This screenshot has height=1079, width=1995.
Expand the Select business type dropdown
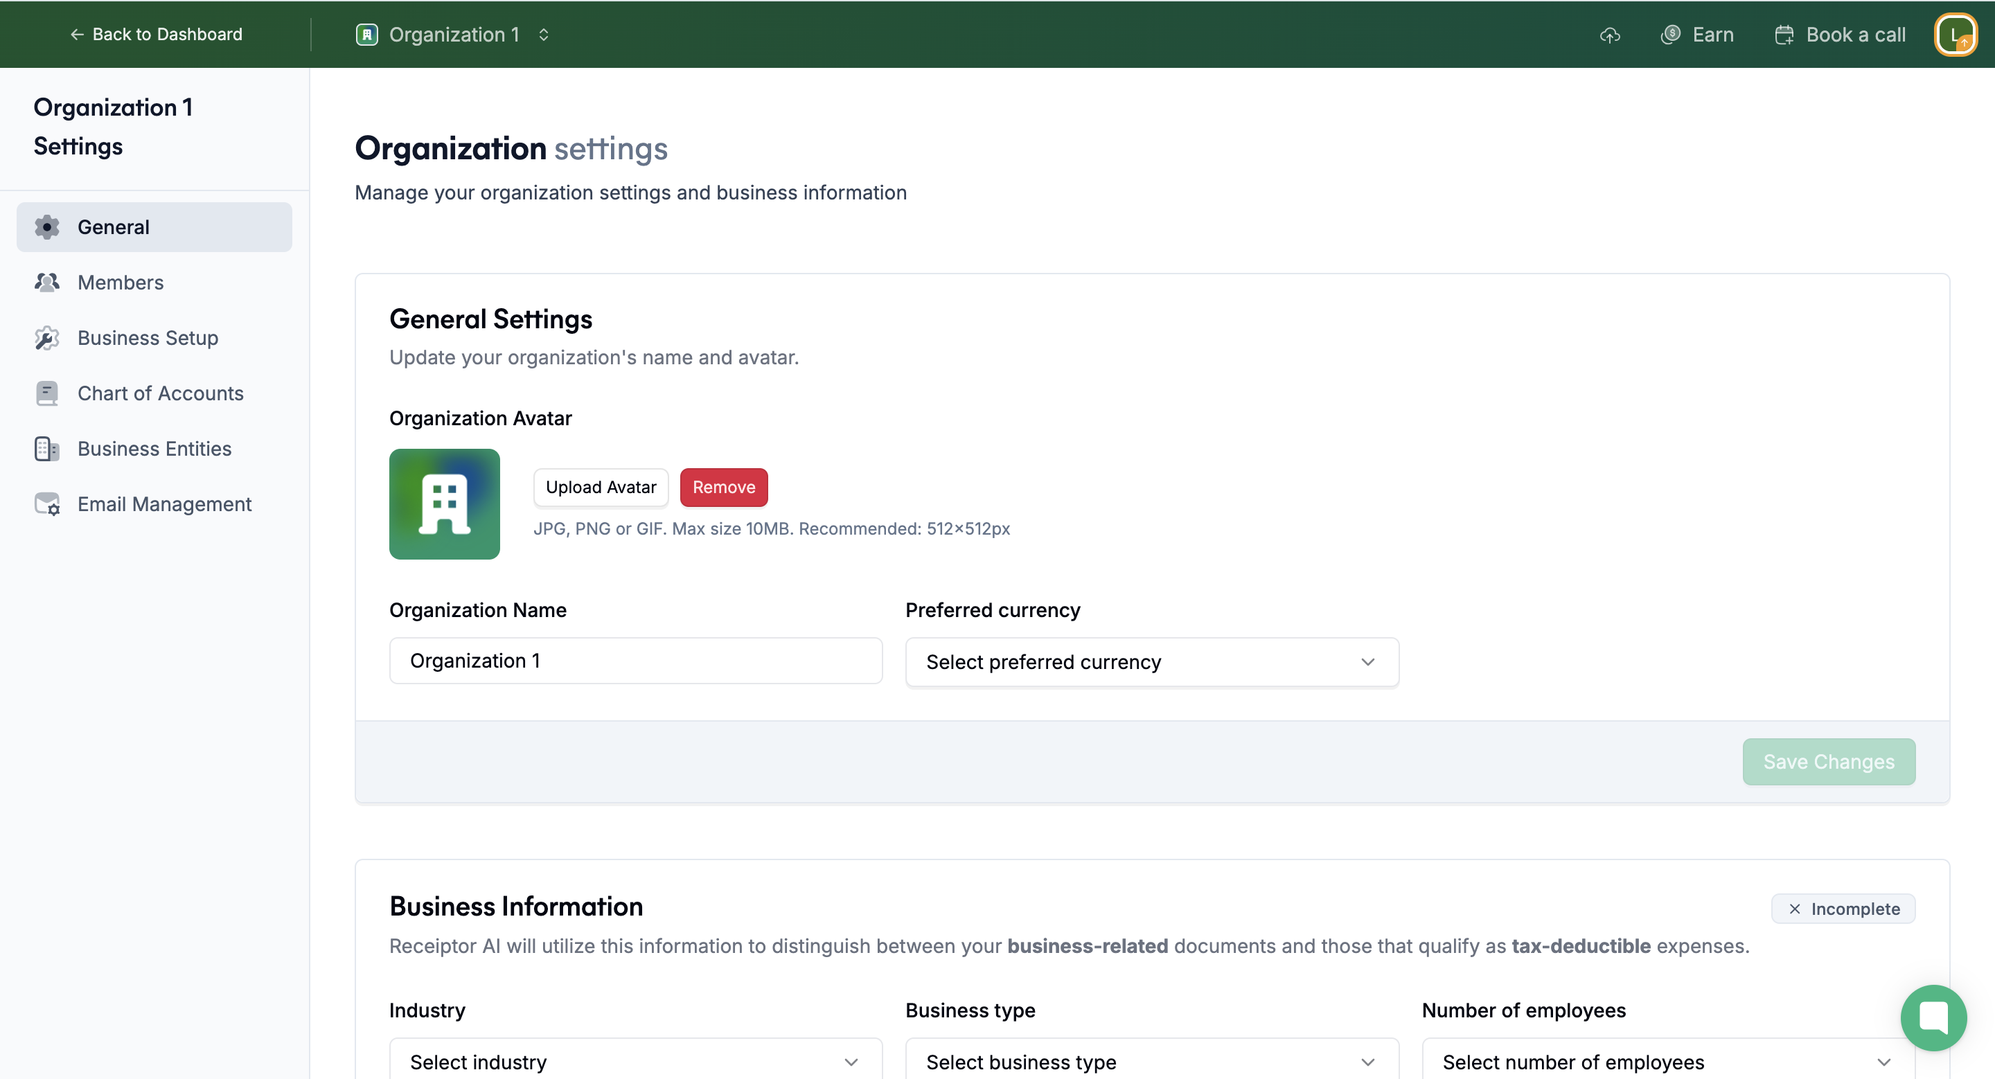[1151, 1061]
